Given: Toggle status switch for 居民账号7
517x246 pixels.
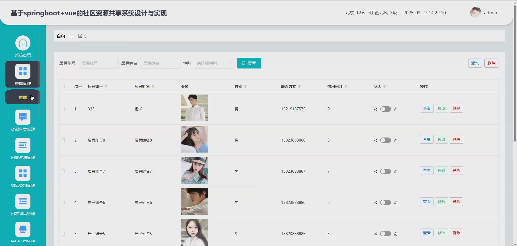Looking at the screenshot, I should point(385,171).
